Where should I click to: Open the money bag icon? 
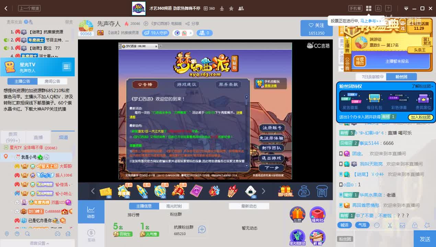tap(304, 191)
